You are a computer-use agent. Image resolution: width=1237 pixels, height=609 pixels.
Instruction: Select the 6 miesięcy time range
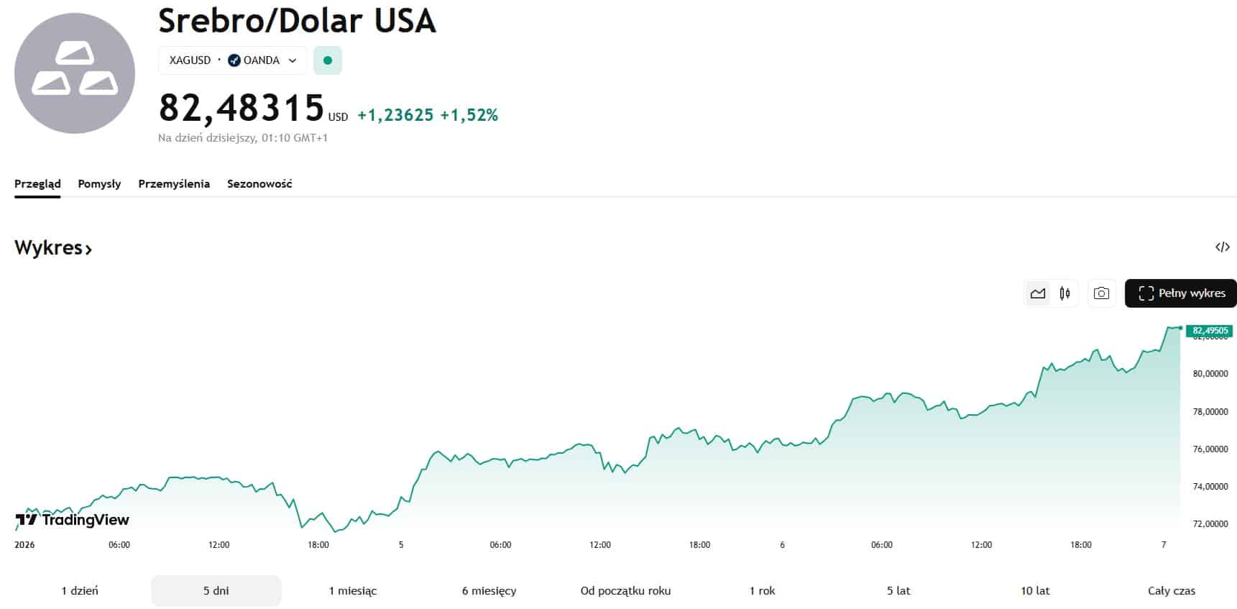tap(489, 591)
